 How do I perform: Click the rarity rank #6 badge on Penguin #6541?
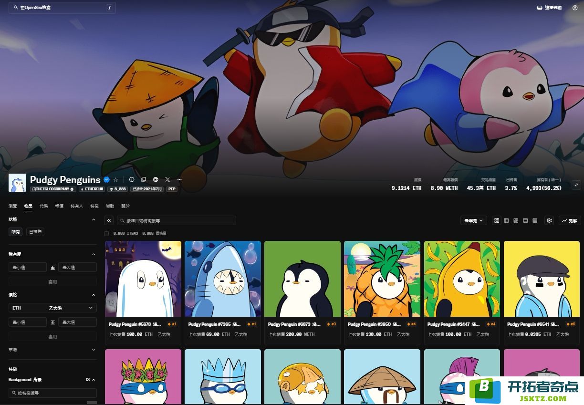pyautogui.click(x=571, y=324)
